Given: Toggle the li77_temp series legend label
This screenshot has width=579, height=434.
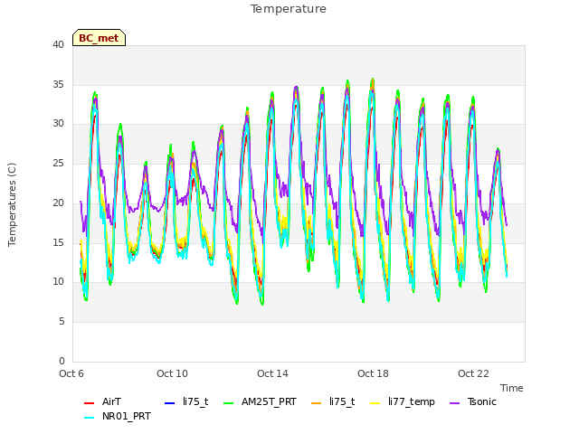Looking at the screenshot, I should pos(412,402).
